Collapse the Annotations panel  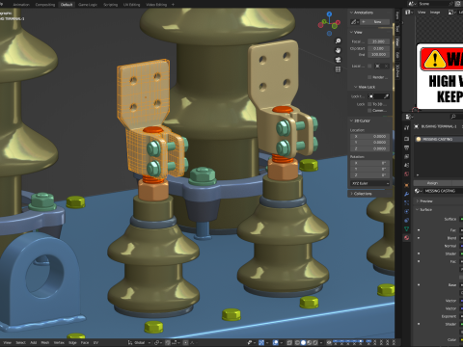[x=351, y=13]
